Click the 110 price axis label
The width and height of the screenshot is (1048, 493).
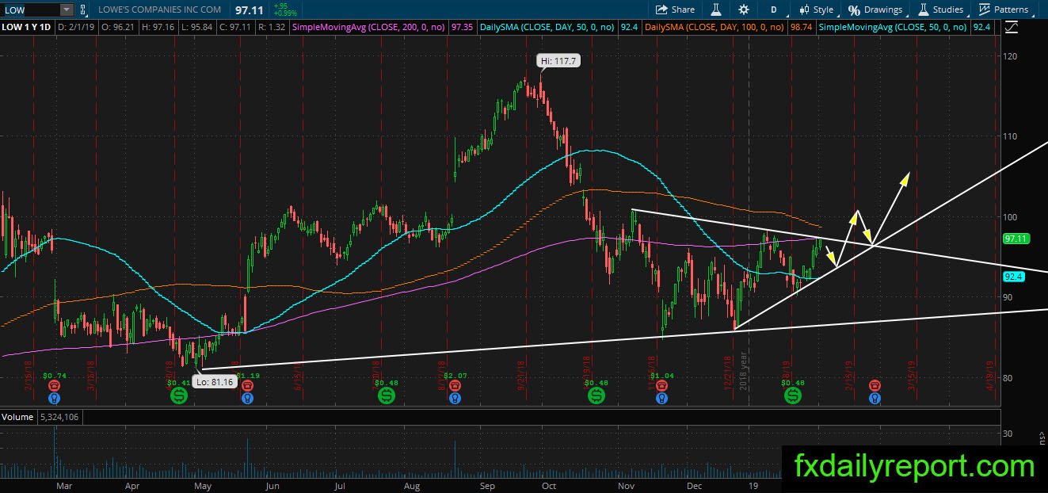(1012, 136)
